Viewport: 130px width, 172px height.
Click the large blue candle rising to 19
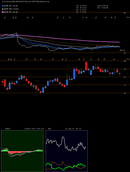[74, 74]
